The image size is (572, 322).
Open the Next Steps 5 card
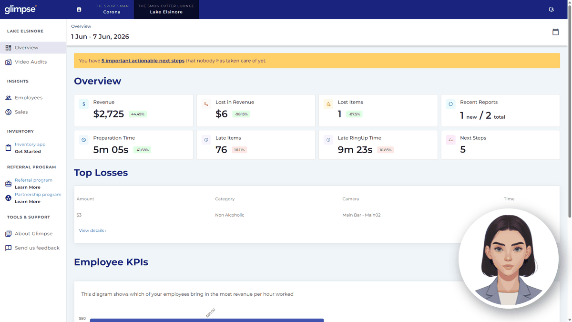[x=500, y=145]
